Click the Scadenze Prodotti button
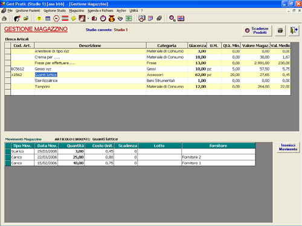This screenshot has height=226, width=302. coord(257,31)
